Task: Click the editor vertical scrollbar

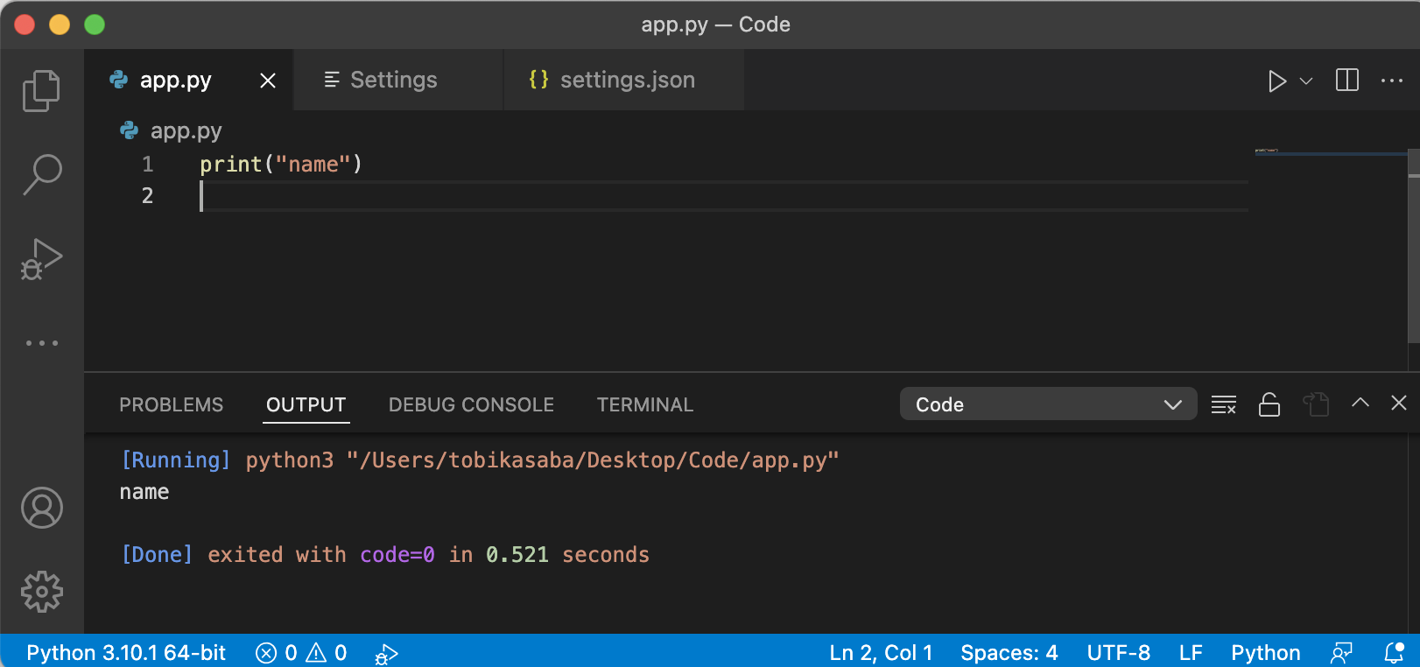Action: click(1413, 254)
